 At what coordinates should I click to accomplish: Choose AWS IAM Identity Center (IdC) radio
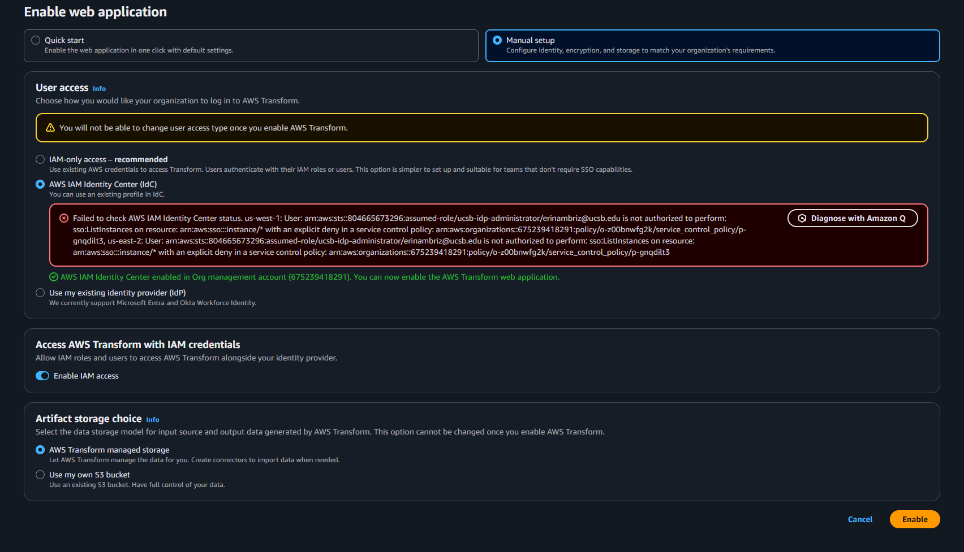pyautogui.click(x=40, y=184)
